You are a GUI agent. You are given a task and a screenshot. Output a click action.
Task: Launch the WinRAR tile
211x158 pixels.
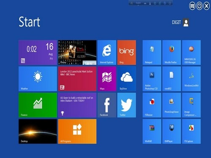coord(152,131)
